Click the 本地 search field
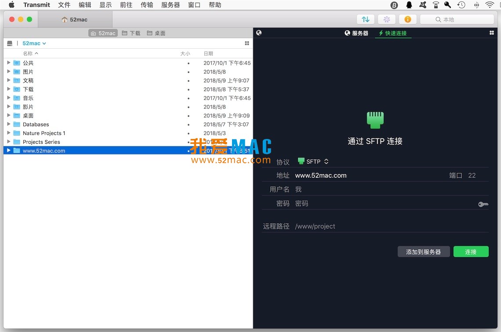The width and height of the screenshot is (501, 332). pos(457,19)
